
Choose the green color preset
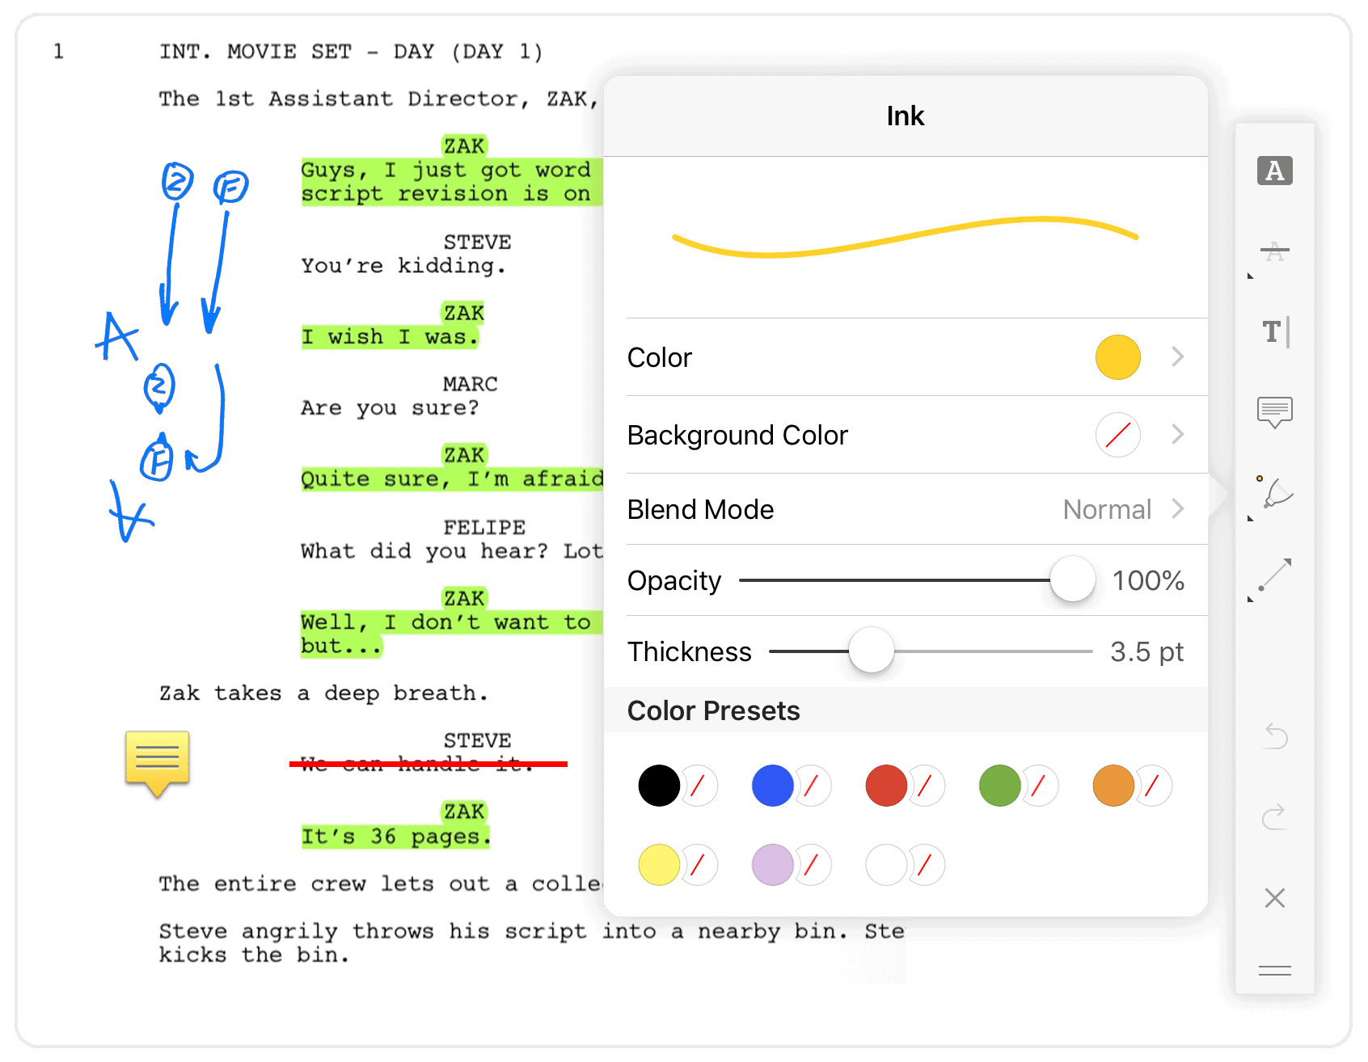coord(1000,786)
